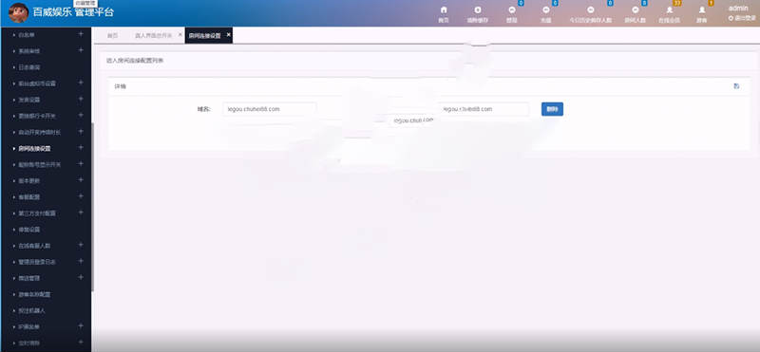Expand the 白名单 sidebar menu plus

click(x=81, y=34)
